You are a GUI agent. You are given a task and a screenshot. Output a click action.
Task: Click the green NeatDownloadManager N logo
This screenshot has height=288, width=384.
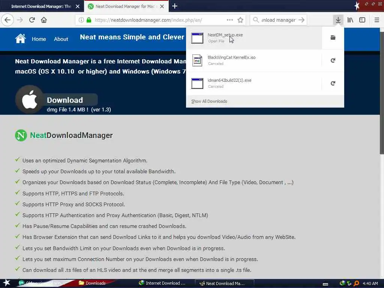[x=21, y=135]
